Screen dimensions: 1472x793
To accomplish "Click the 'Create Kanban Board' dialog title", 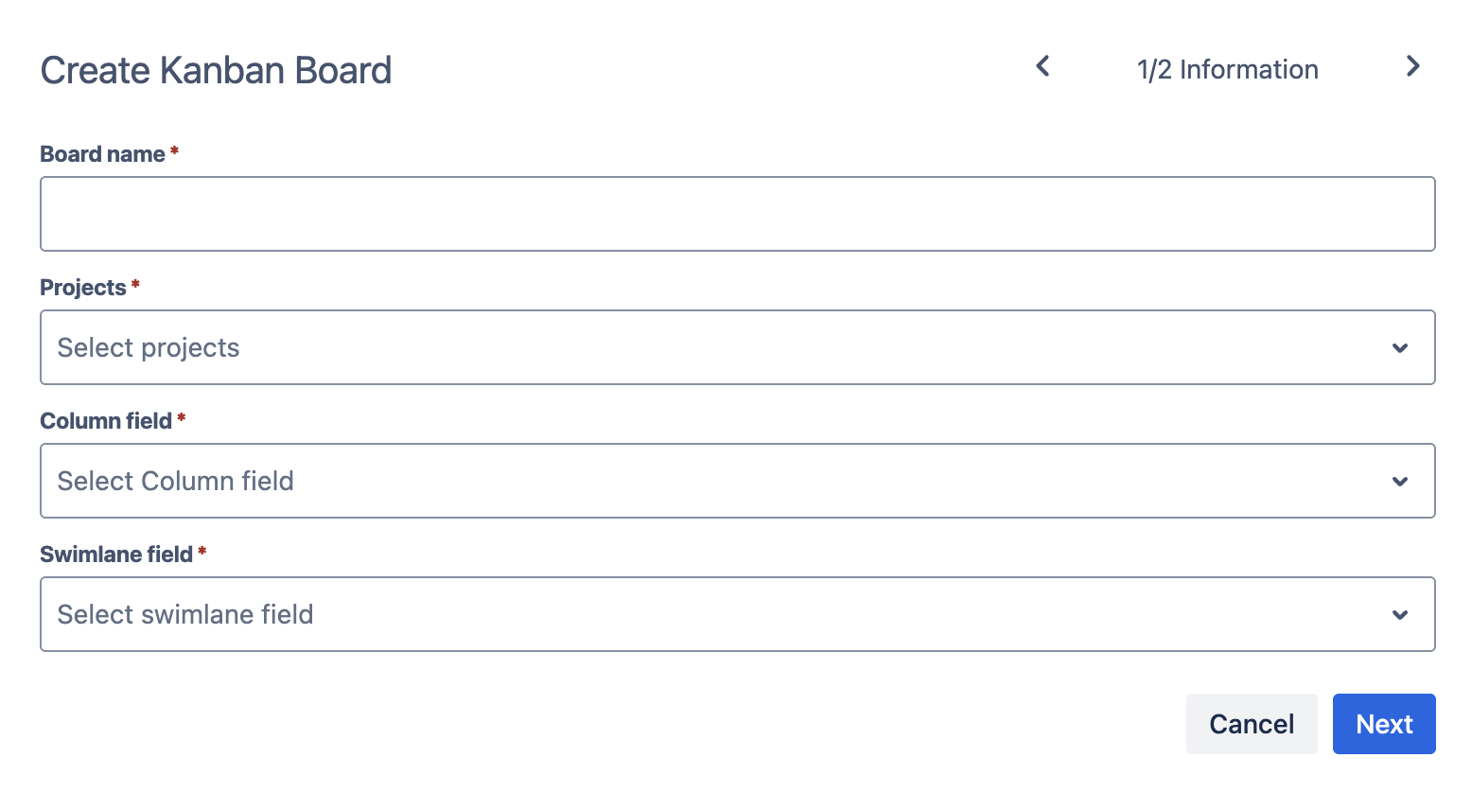I will 216,71.
